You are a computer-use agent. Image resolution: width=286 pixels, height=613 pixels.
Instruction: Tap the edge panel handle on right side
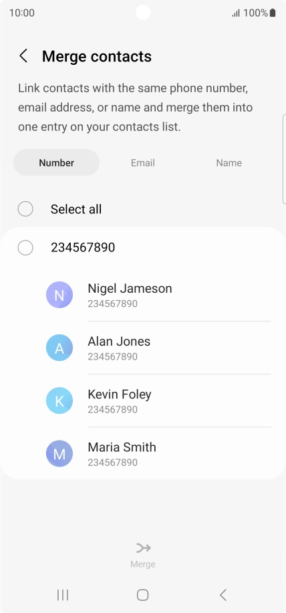click(x=284, y=159)
